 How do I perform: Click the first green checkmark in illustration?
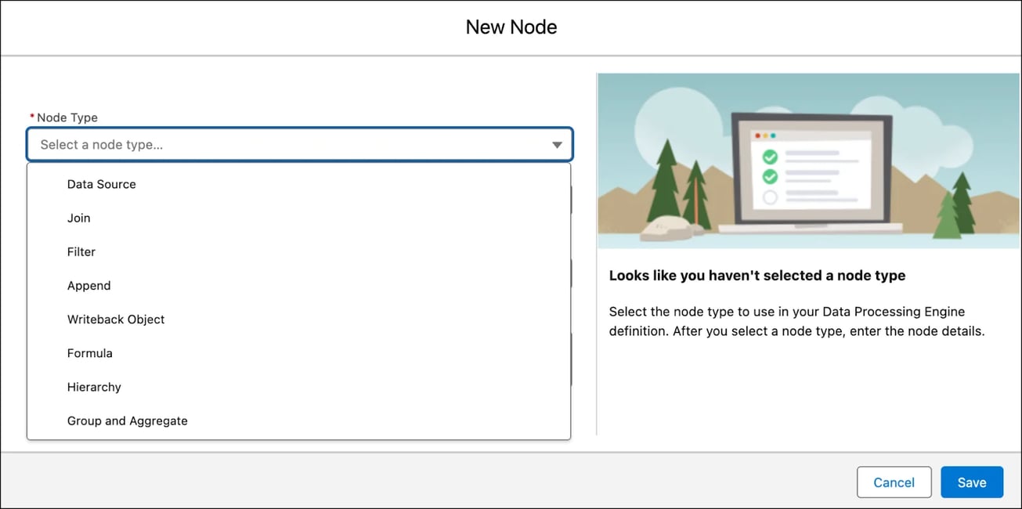pyautogui.click(x=770, y=156)
